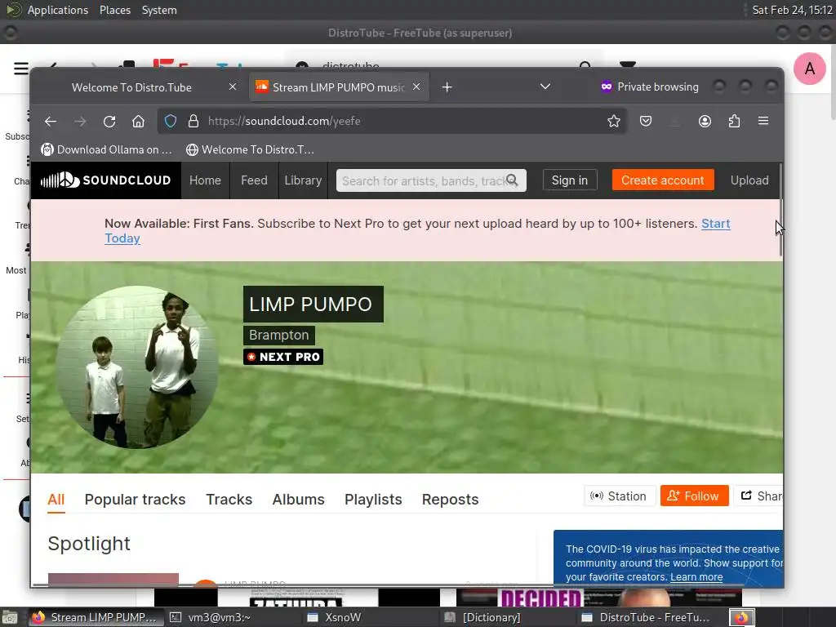The height and width of the screenshot is (627, 836).
Task: Open Download Ollama bookmark
Action: click(x=107, y=150)
